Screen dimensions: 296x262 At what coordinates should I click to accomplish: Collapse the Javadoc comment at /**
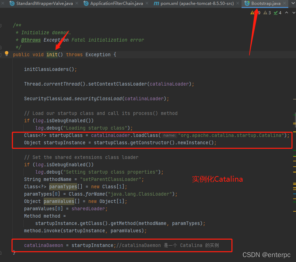point(1,25)
